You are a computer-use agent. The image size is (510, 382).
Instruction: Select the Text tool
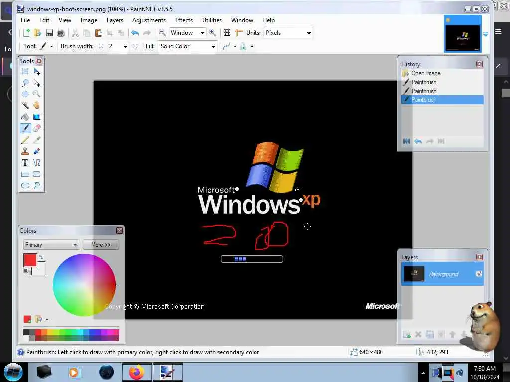[25, 163]
